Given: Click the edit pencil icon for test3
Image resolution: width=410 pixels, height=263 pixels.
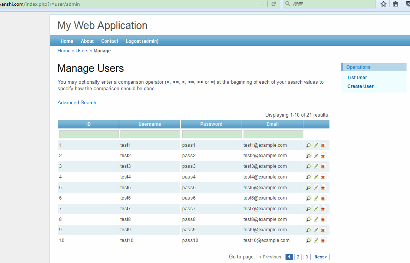Looking at the screenshot, I should click(316, 166).
